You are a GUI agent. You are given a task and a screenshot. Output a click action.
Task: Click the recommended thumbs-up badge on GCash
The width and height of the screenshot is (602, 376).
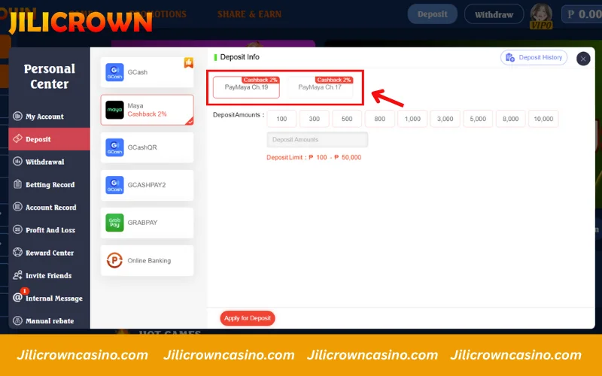point(189,62)
